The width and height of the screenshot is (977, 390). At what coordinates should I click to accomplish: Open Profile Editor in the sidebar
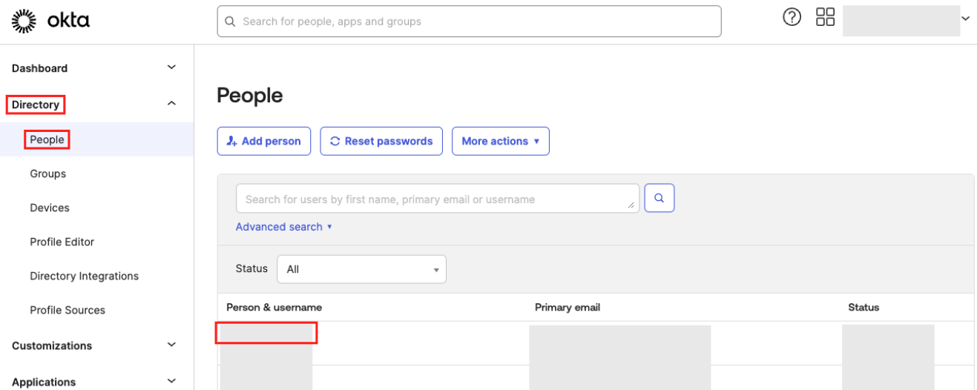[x=62, y=242]
